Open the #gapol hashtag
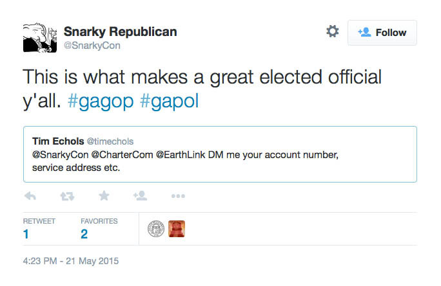This screenshot has width=441, height=286. click(x=170, y=101)
